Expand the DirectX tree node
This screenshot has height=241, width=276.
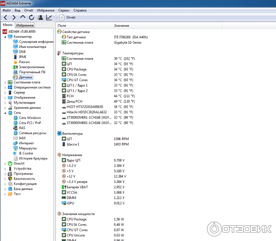(x=5, y=164)
